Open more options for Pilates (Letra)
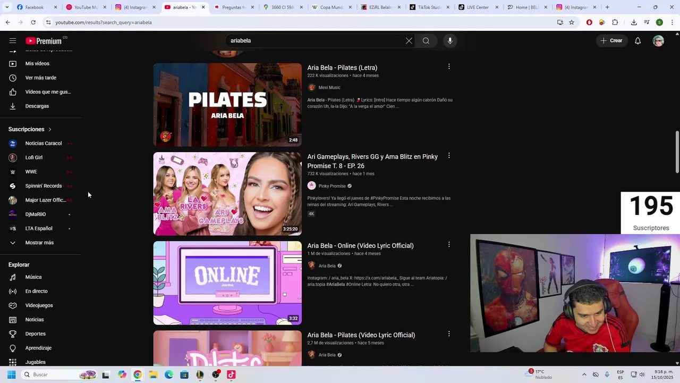This screenshot has height=383, width=680. tap(449, 66)
